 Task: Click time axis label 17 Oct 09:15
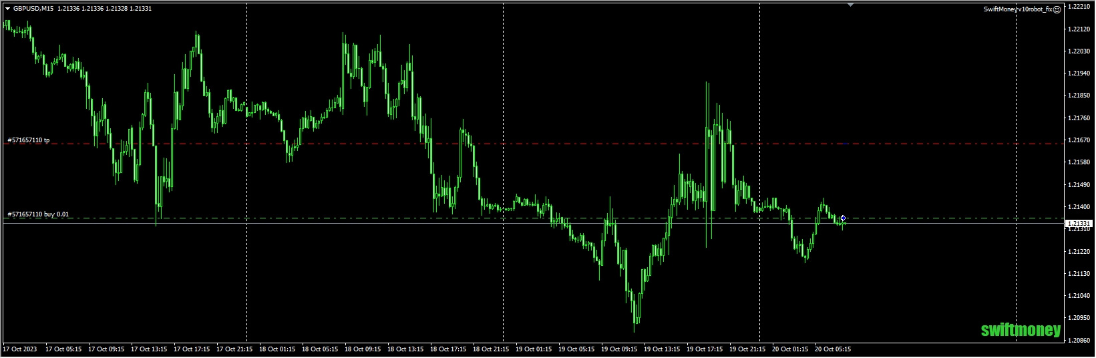[107, 349]
